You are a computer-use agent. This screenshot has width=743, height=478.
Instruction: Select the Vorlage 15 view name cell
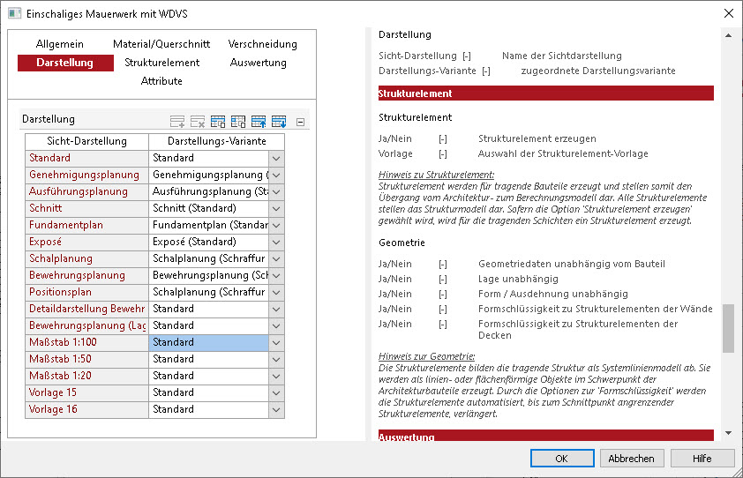click(x=86, y=392)
